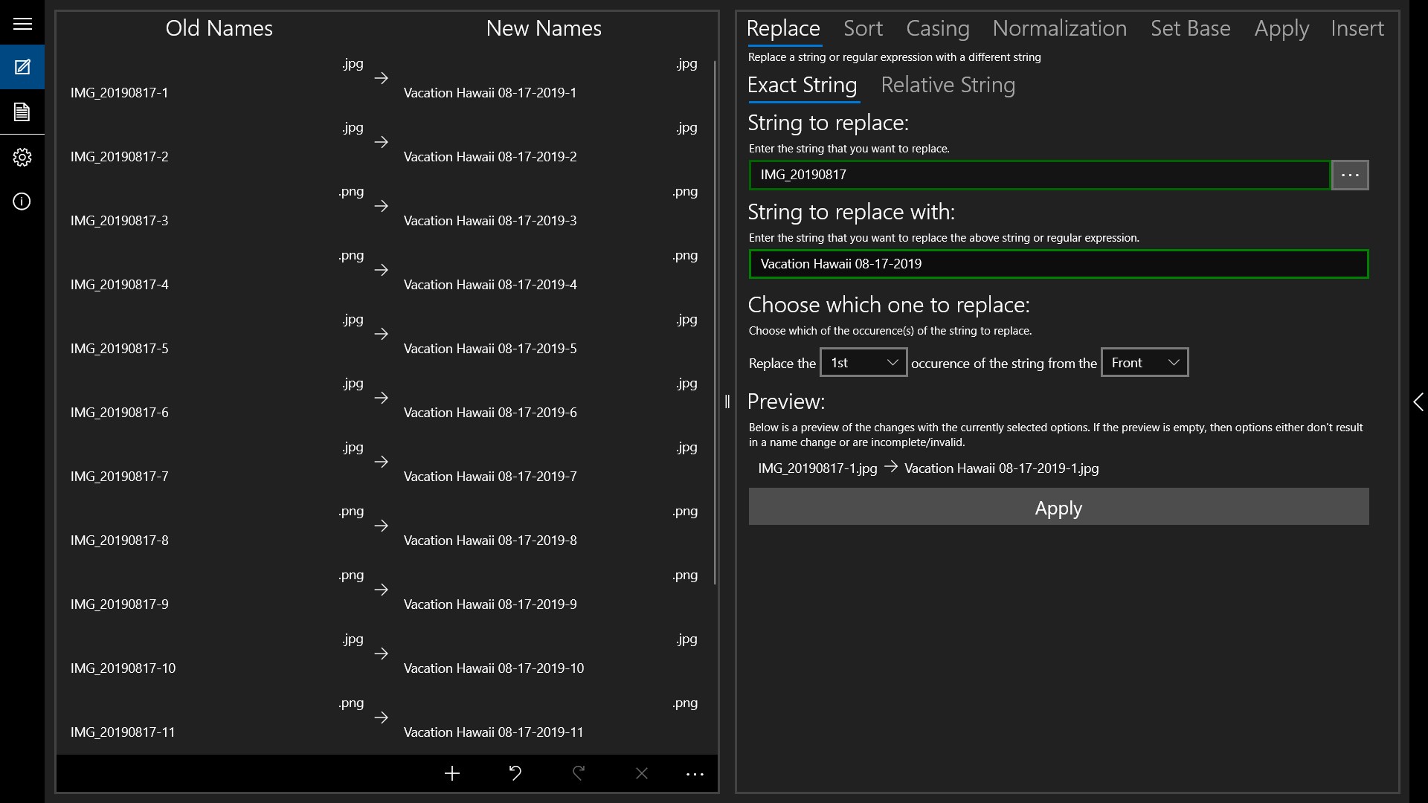Open the hamburger navigation menu

22,24
